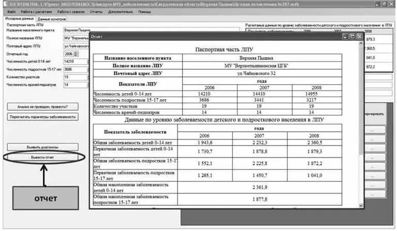This screenshot has width=397, height=231.
Task: Click the report scrollbar down arrow
Action: 361,206
